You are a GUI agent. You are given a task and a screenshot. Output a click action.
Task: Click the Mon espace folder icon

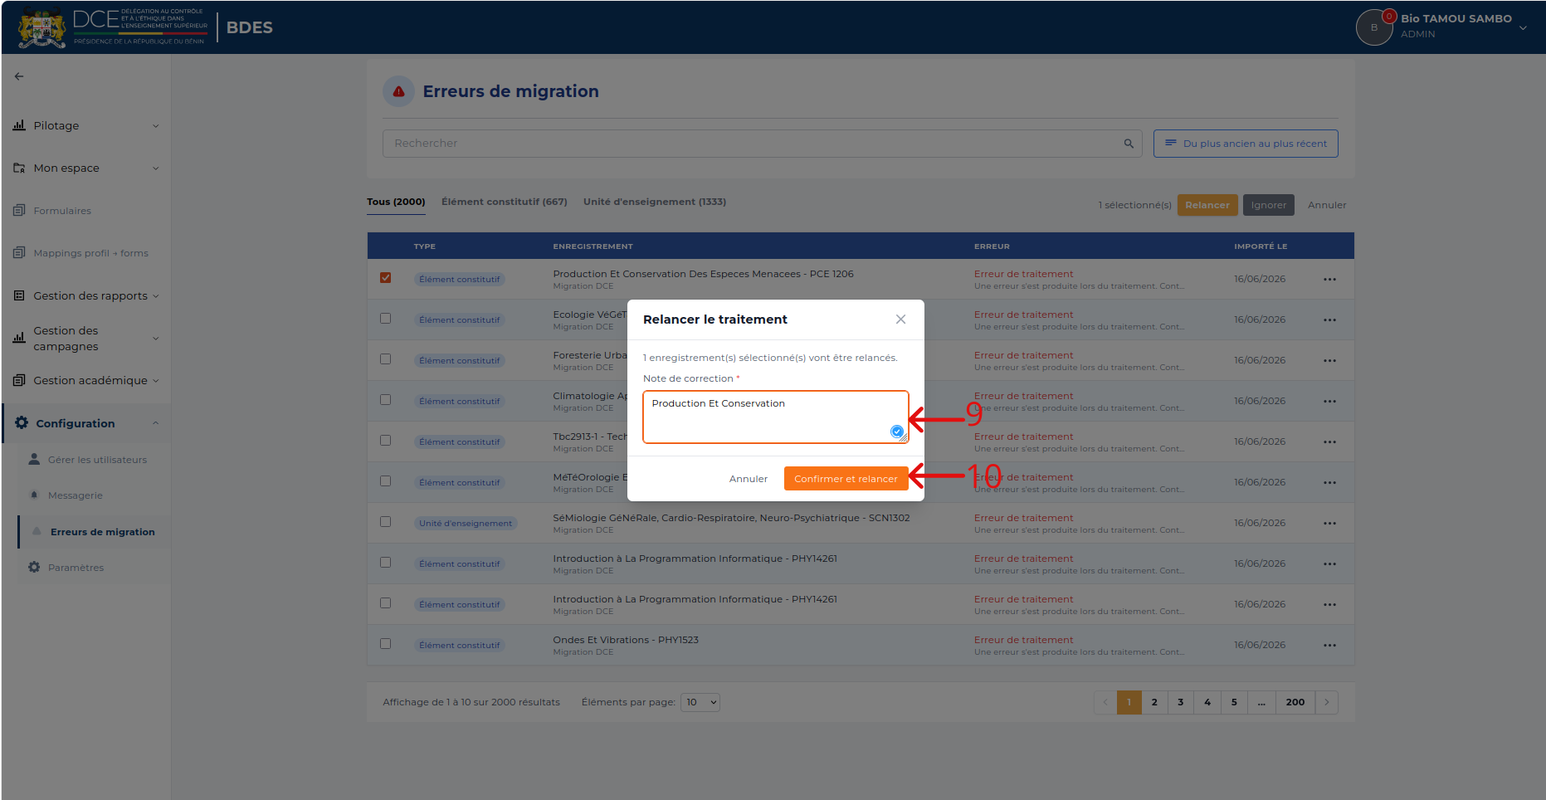[19, 168]
